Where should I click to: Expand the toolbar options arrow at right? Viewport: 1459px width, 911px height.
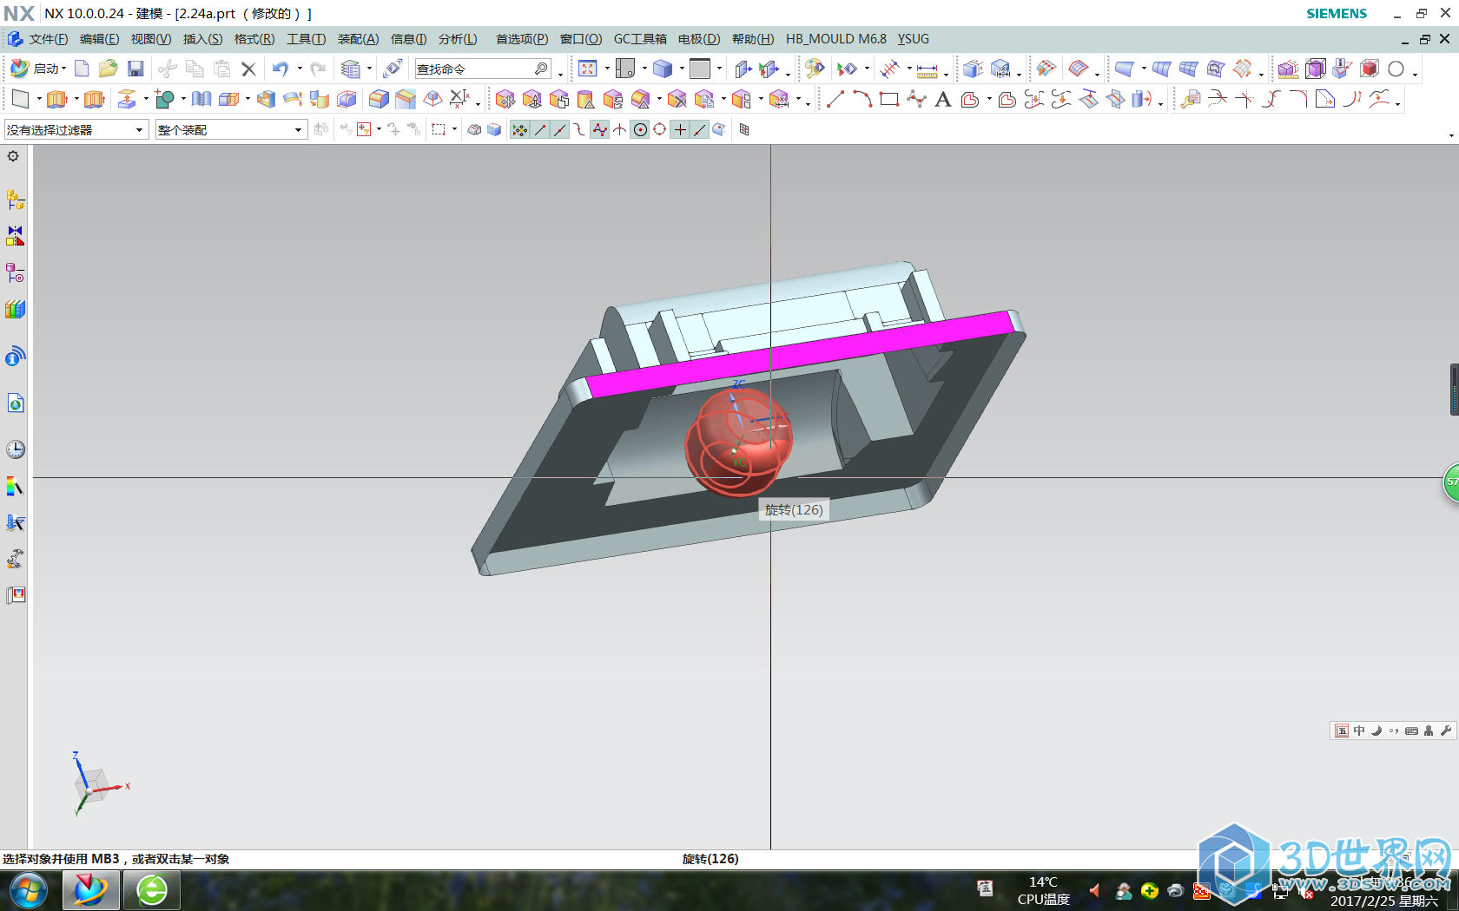tap(1451, 134)
